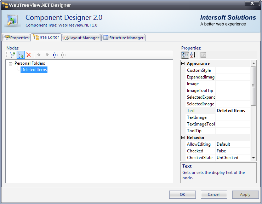
Task: Select the TextImage property row
Action: 218,117
